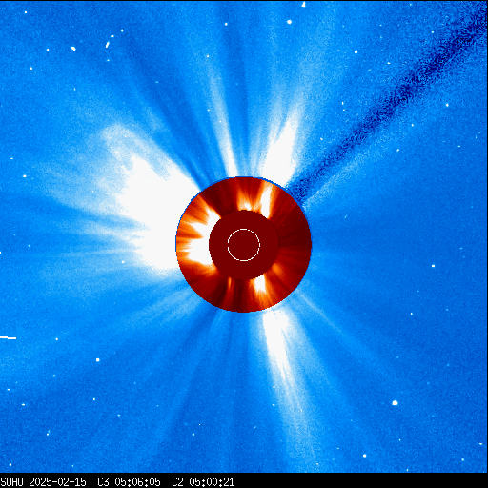Click the white circle marking the Sun's disk
The width and height of the screenshot is (488, 488).
pos(244,245)
